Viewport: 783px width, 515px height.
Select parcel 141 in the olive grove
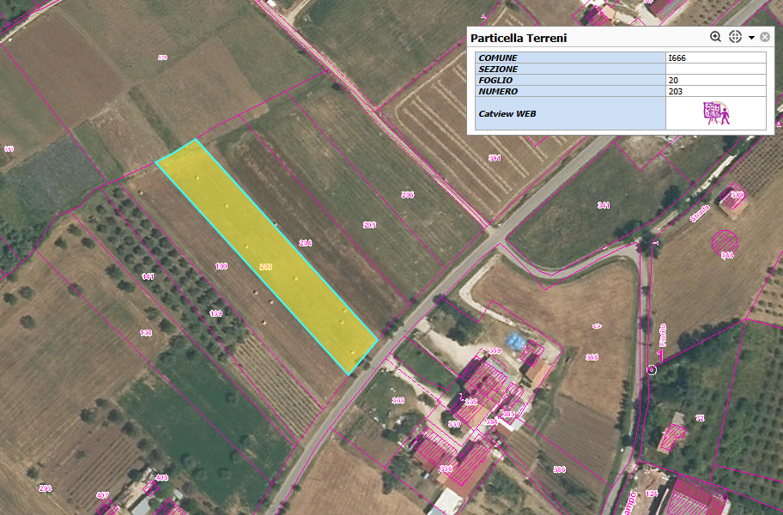147,276
